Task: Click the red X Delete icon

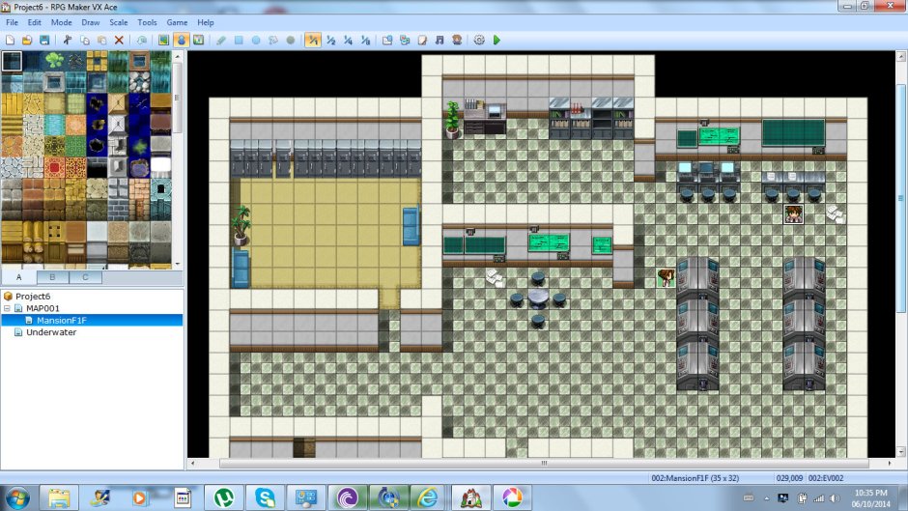Action: pyautogui.click(x=119, y=40)
